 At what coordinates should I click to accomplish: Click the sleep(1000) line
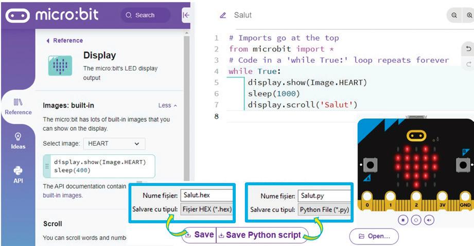point(274,94)
